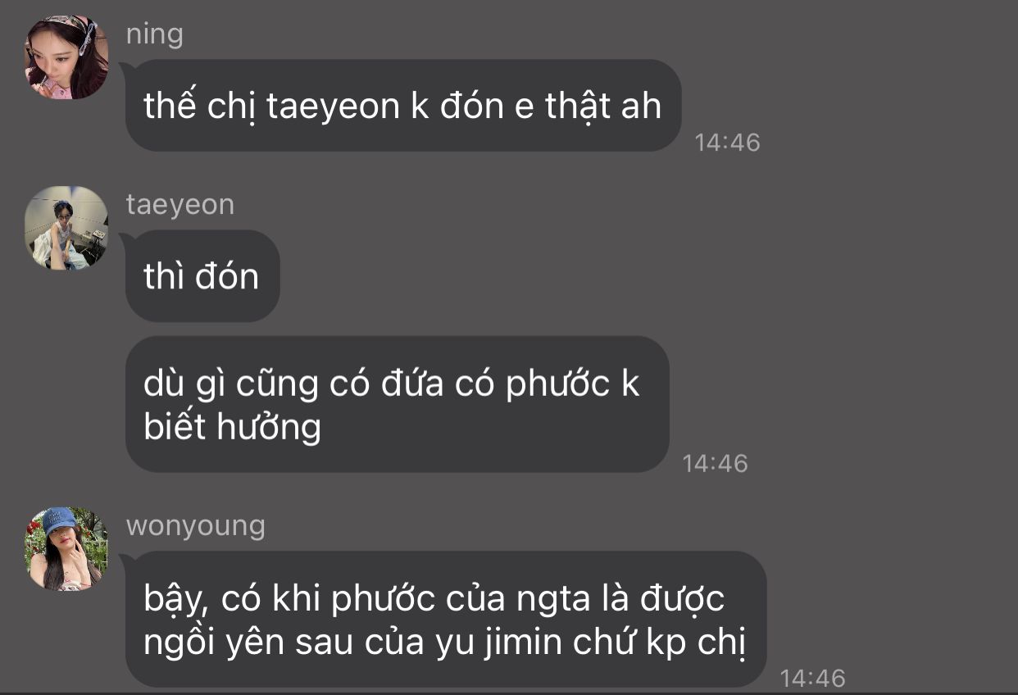
Task: Click the words "biết hưởng" in taeyeon's message
Action: click(x=232, y=429)
